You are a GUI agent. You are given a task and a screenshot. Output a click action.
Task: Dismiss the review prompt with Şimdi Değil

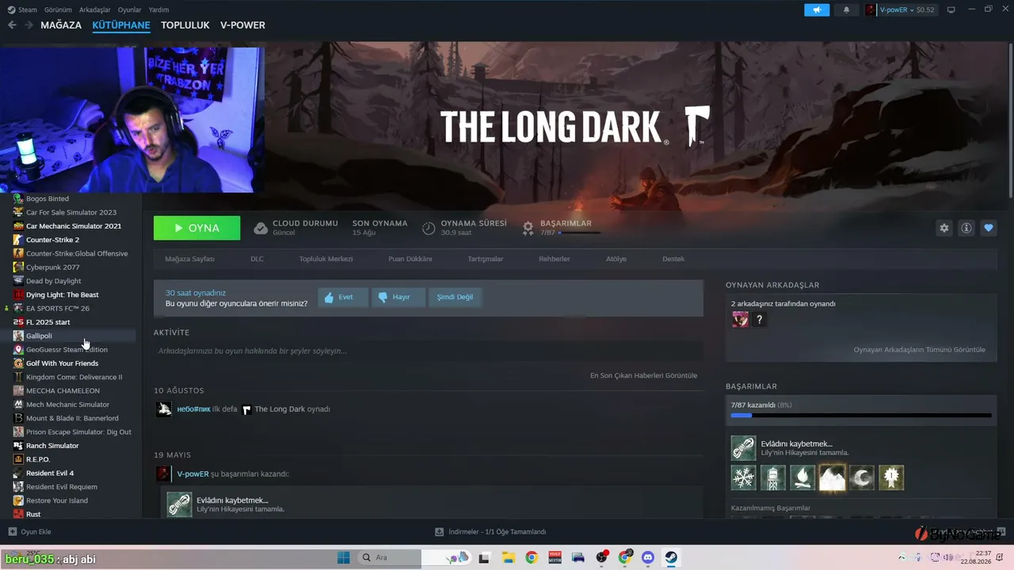click(455, 297)
